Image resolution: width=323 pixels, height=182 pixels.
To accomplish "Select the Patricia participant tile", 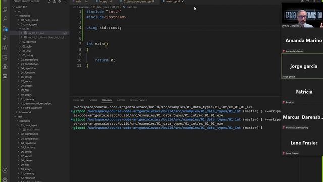I will 302,92.
